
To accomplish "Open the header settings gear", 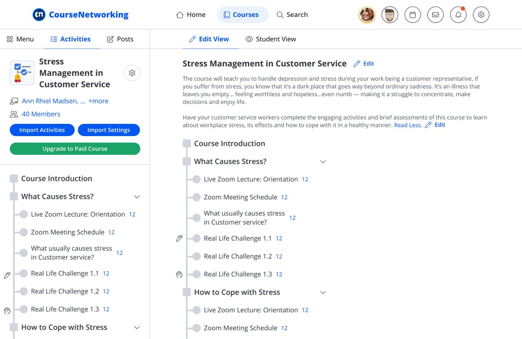I will tap(481, 15).
